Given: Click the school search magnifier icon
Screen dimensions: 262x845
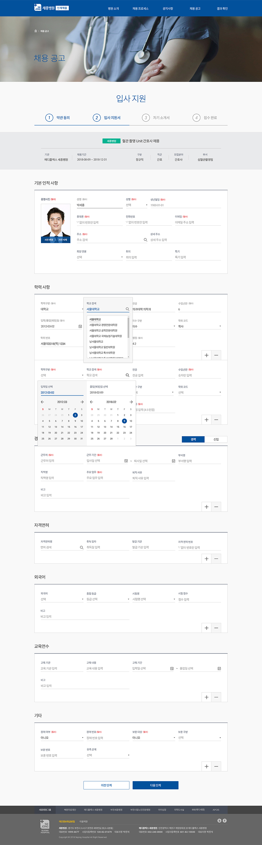Looking at the screenshot, I should (127, 309).
